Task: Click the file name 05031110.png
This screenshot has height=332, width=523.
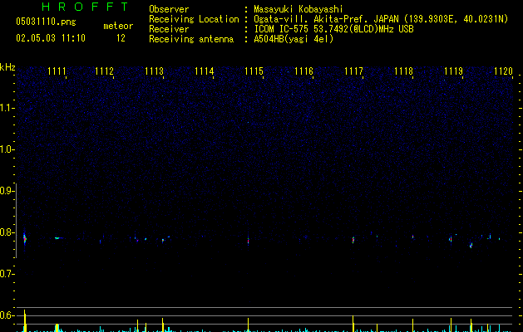Action: (46, 22)
